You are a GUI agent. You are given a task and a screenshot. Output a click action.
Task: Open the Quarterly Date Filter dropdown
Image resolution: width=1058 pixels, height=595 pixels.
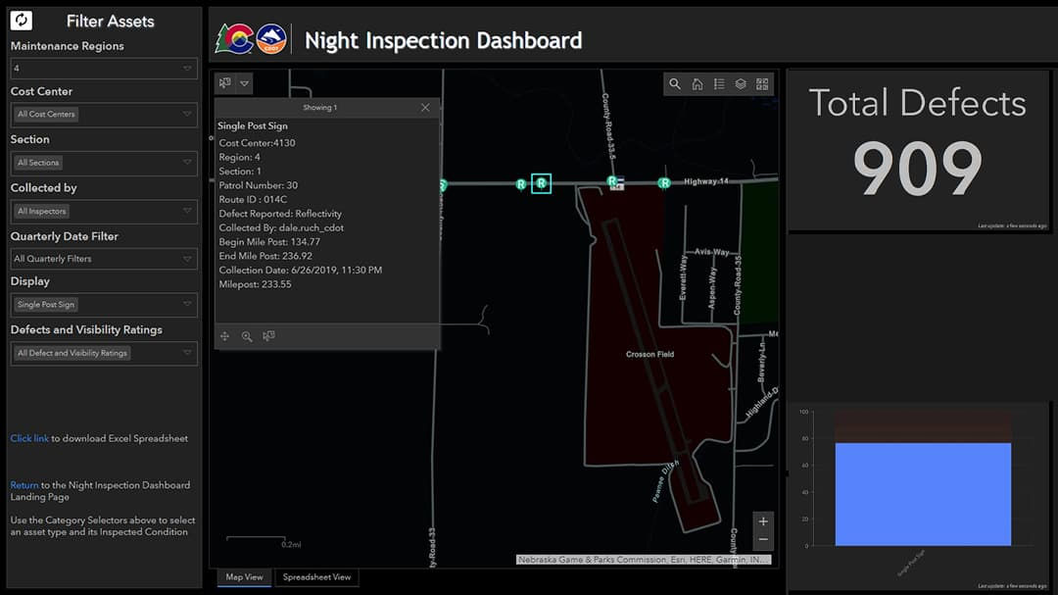pyautogui.click(x=104, y=259)
